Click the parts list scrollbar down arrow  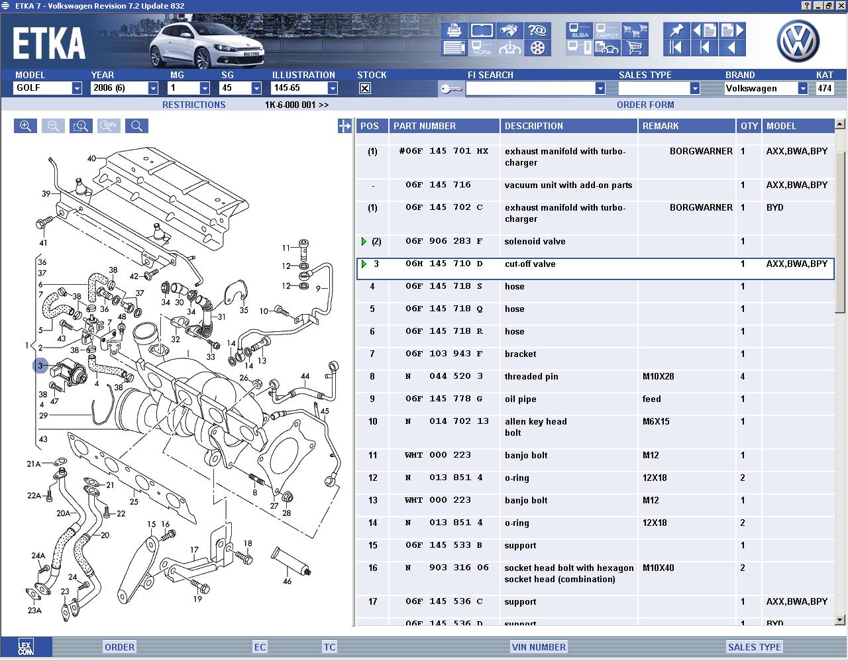pos(840,619)
